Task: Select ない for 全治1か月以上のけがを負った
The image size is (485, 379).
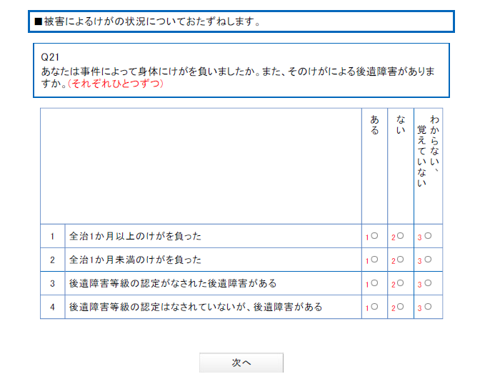Action: pyautogui.click(x=400, y=236)
